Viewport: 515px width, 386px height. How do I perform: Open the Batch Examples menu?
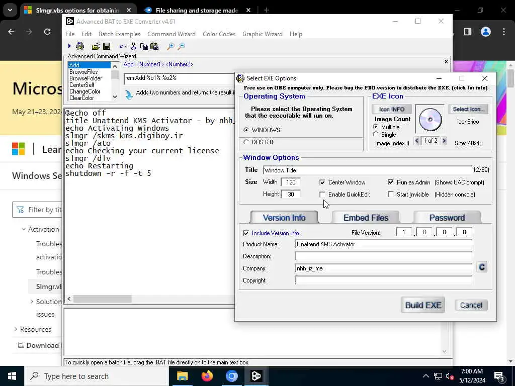[119, 34]
